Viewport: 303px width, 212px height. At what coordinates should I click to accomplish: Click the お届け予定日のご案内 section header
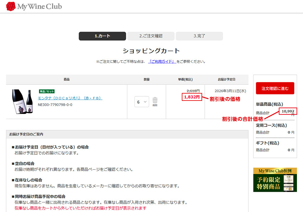click(26, 134)
